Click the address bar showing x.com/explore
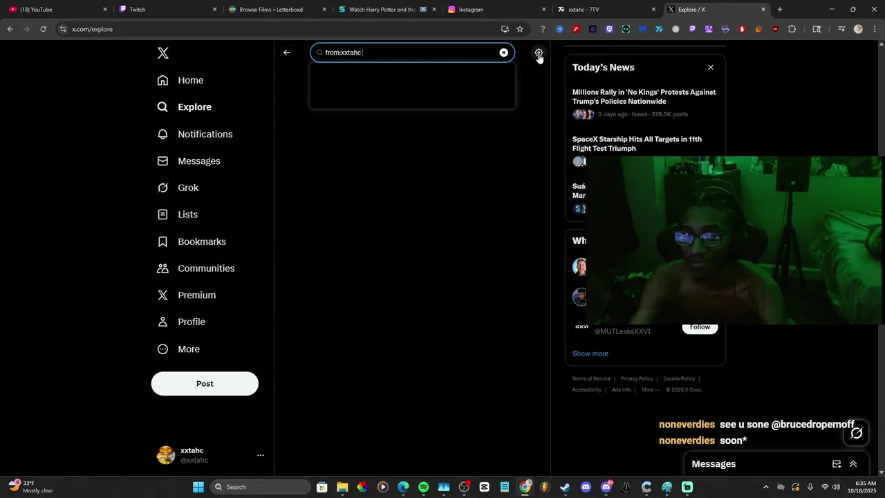The image size is (885, 498). click(277, 29)
